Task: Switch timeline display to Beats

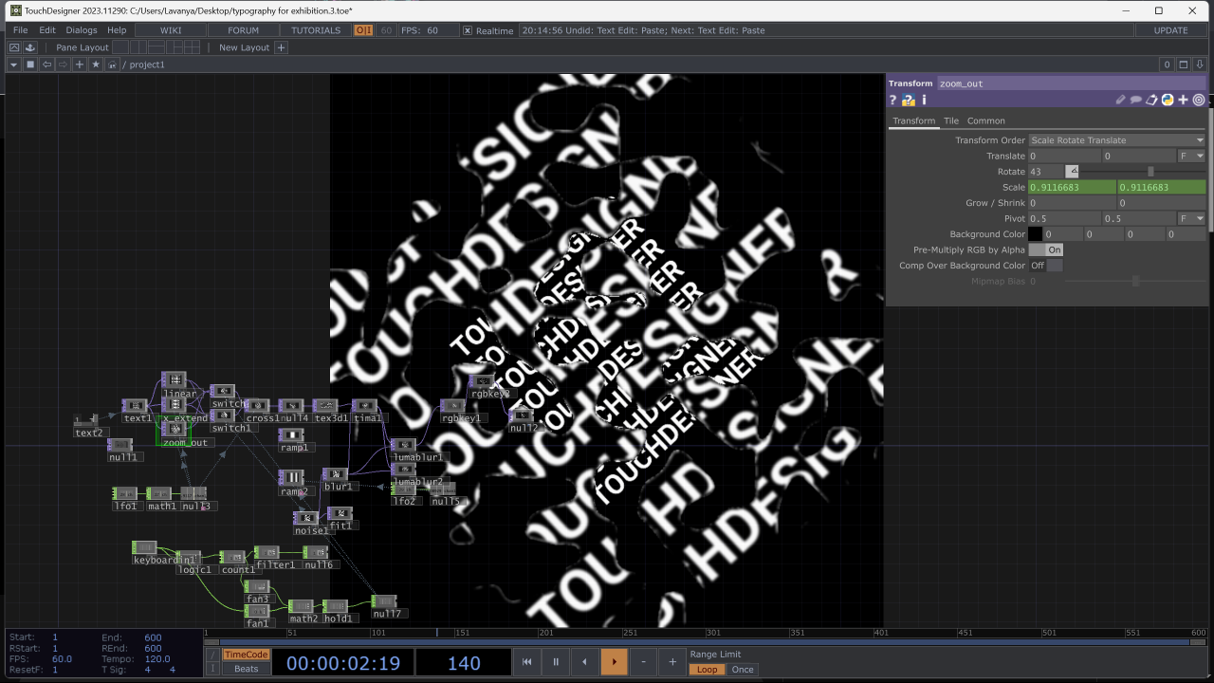Action: tap(246, 669)
